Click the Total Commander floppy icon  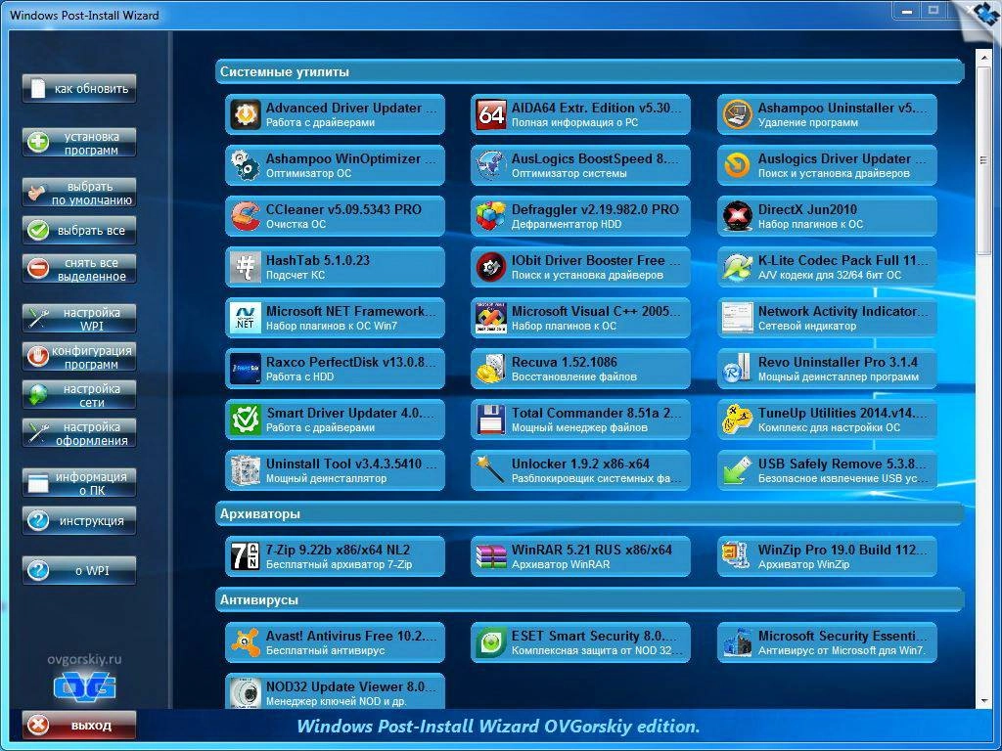point(490,420)
